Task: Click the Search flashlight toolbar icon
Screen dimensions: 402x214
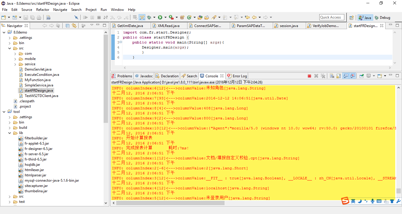Action: tap(214, 17)
